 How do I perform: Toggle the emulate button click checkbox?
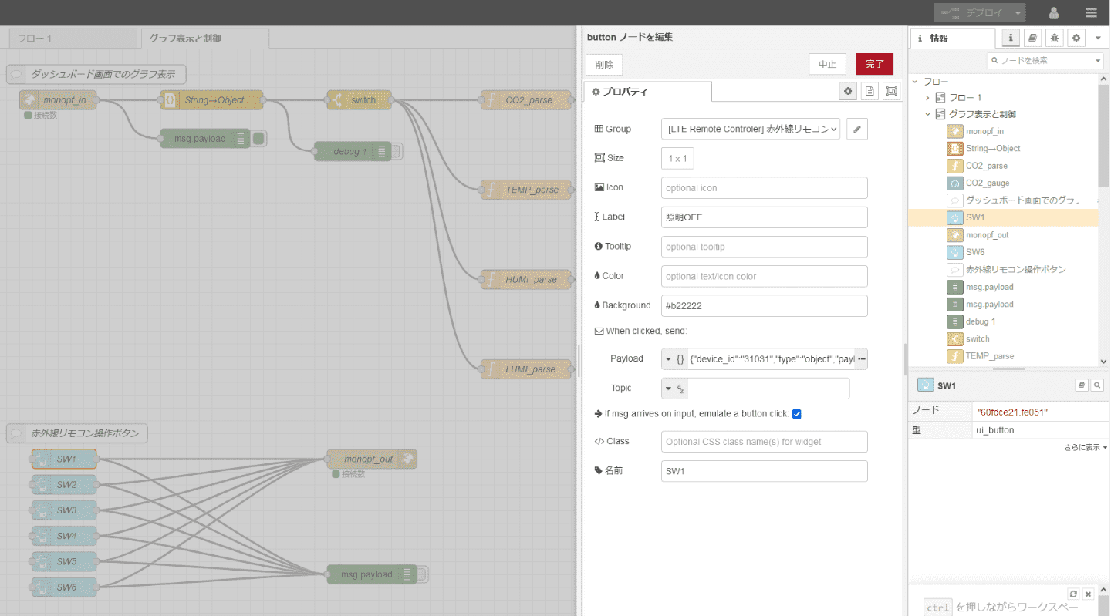coord(797,414)
